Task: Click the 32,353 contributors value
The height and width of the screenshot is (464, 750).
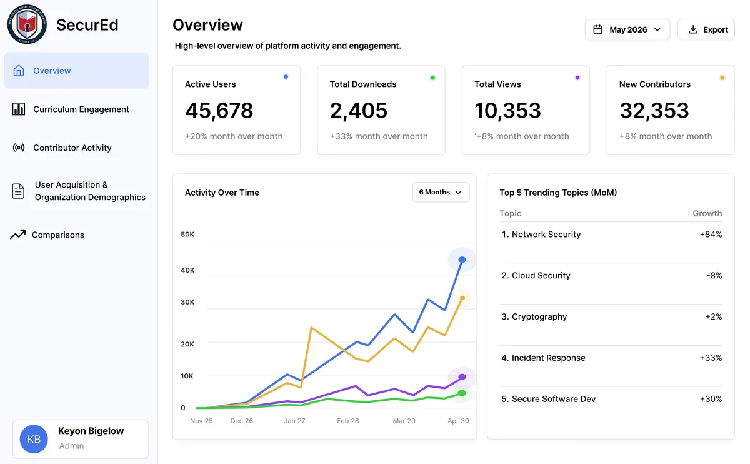Action: pyautogui.click(x=654, y=111)
